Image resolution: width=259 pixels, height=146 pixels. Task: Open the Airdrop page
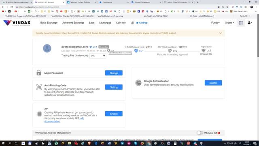click(x=142, y=23)
